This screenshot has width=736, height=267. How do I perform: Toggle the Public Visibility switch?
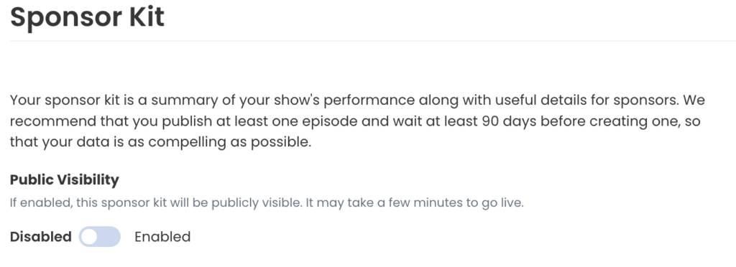point(99,237)
